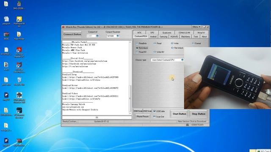271x152 pixels.
Task: Open the Recycle Bin desktop icon
Action: coord(19,81)
